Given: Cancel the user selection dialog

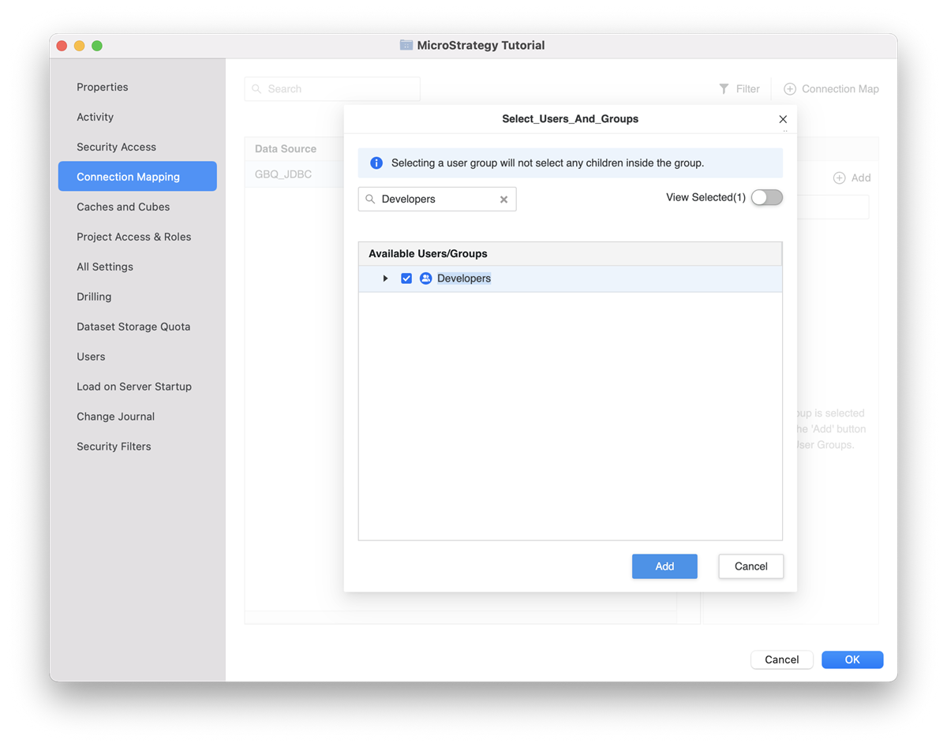Looking at the screenshot, I should (750, 566).
